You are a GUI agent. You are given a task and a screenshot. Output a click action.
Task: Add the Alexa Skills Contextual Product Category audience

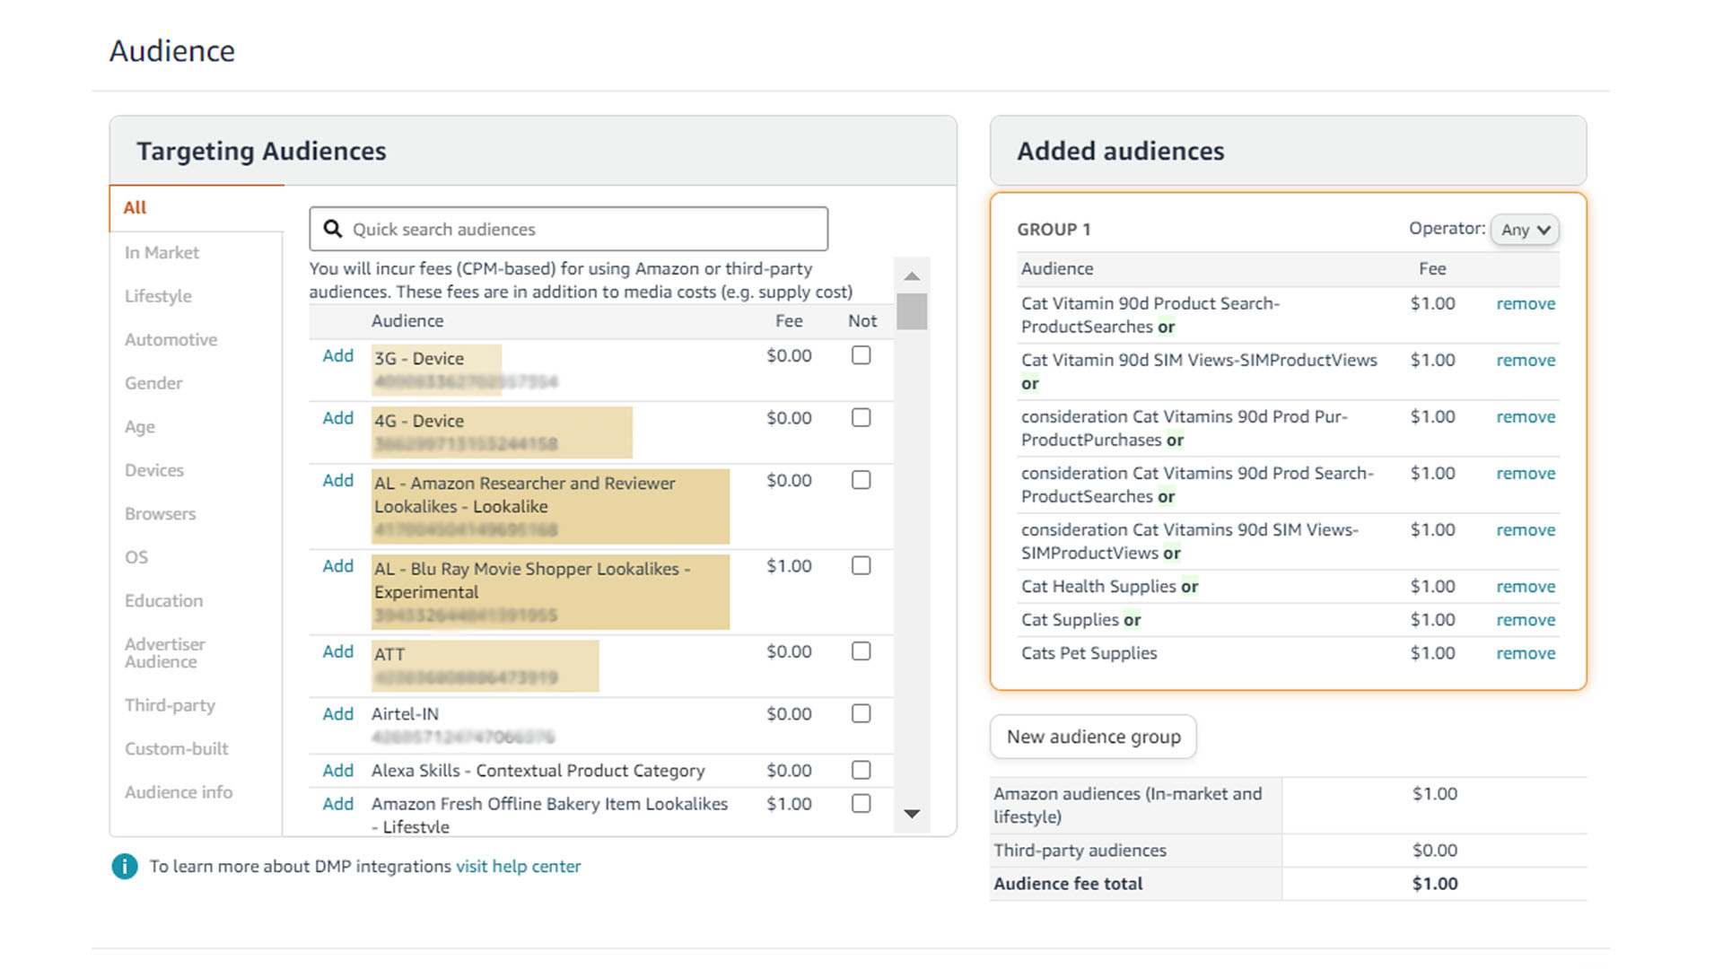[x=337, y=770]
